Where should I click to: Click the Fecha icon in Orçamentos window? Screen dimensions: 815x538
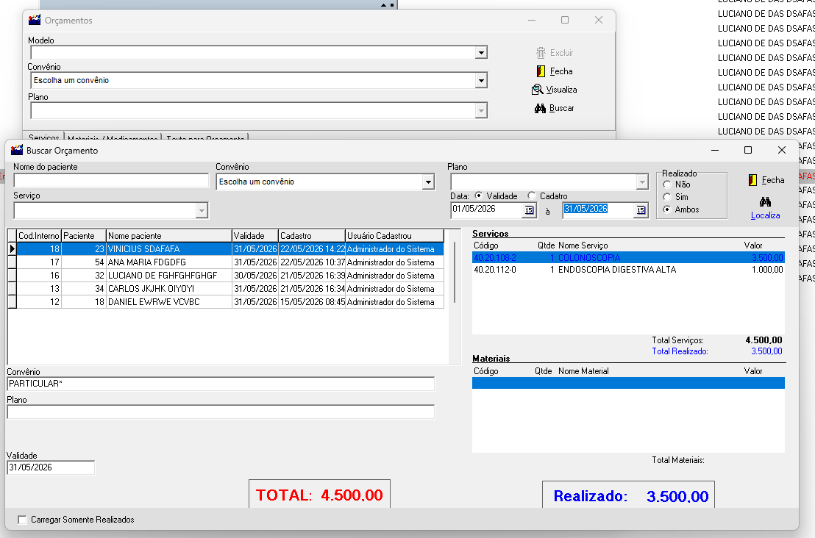pos(541,71)
